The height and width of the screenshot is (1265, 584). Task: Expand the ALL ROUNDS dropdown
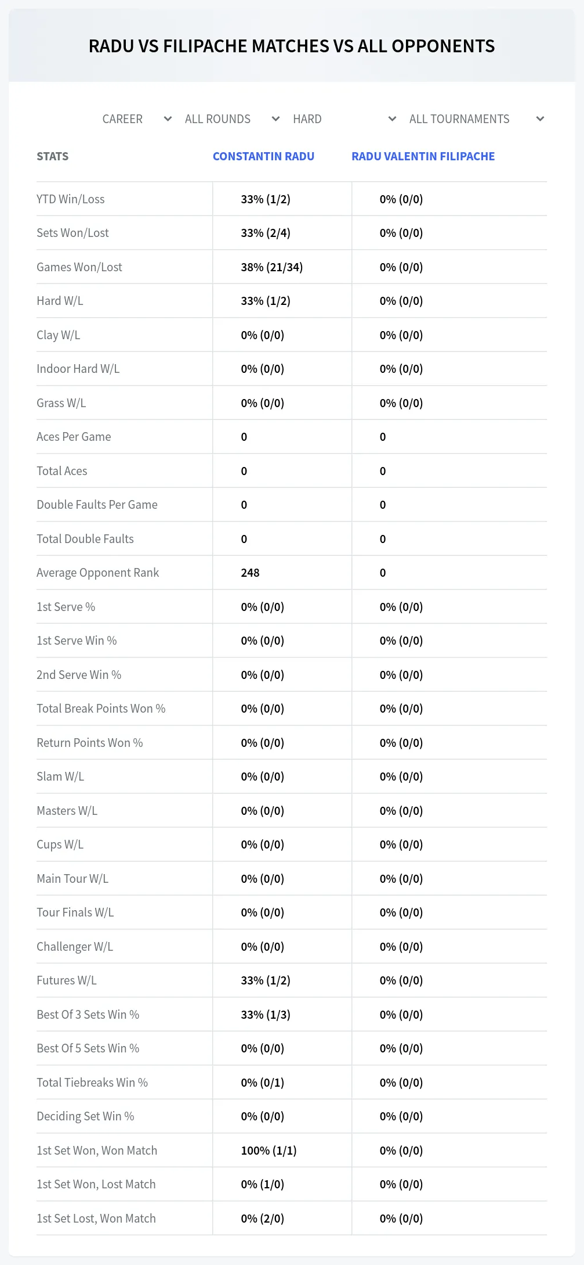232,119
